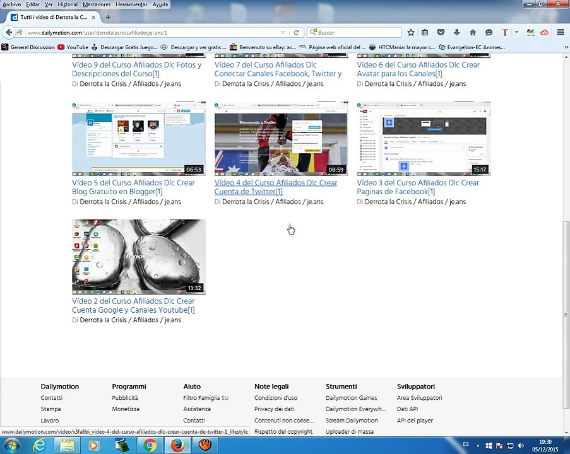Open Pubblicità footer link
The width and height of the screenshot is (570, 454).
(x=125, y=398)
